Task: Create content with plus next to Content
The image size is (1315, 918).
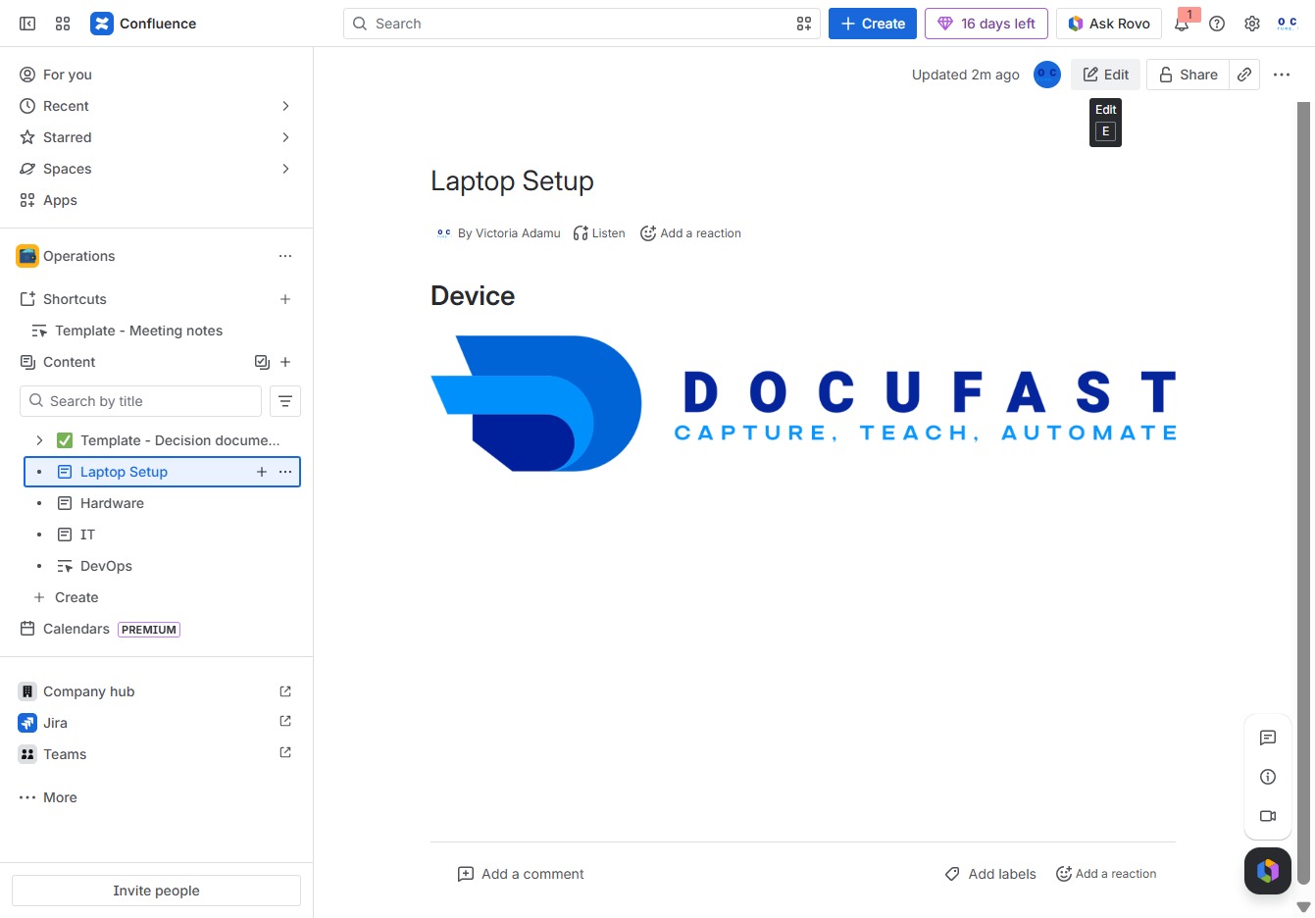Action: click(x=285, y=362)
